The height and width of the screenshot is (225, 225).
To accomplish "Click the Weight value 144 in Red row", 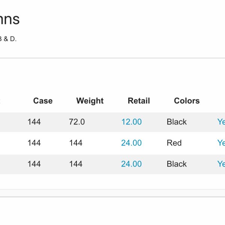I will [x=76, y=143].
